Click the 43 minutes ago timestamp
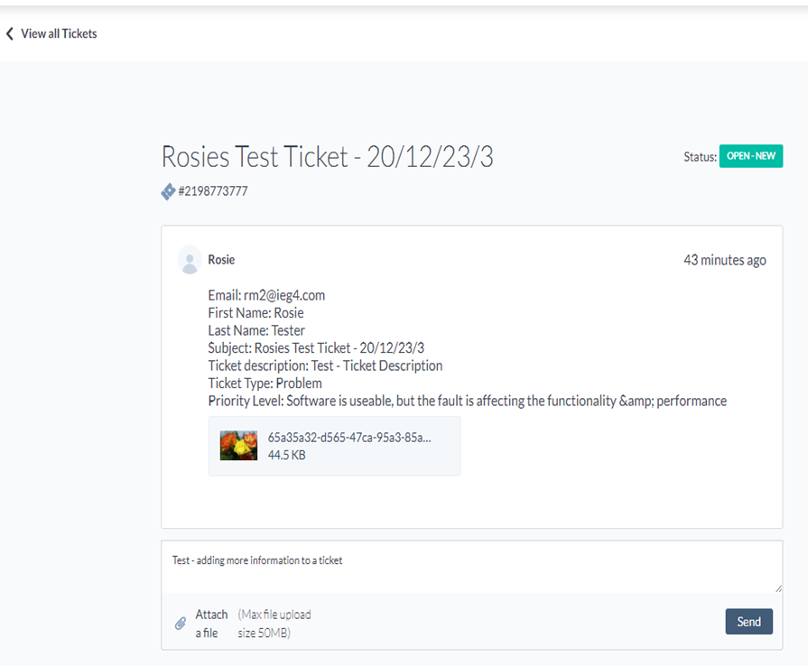The width and height of the screenshot is (808, 666). point(725,260)
